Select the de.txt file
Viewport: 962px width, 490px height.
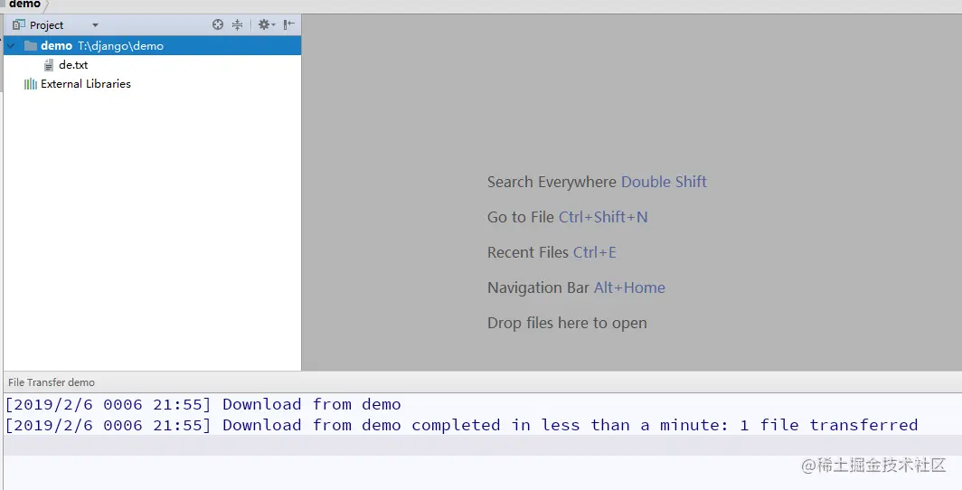73,64
